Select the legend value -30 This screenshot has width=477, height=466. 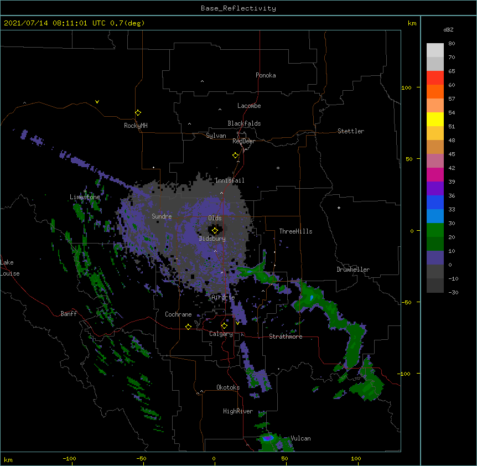(x=453, y=292)
